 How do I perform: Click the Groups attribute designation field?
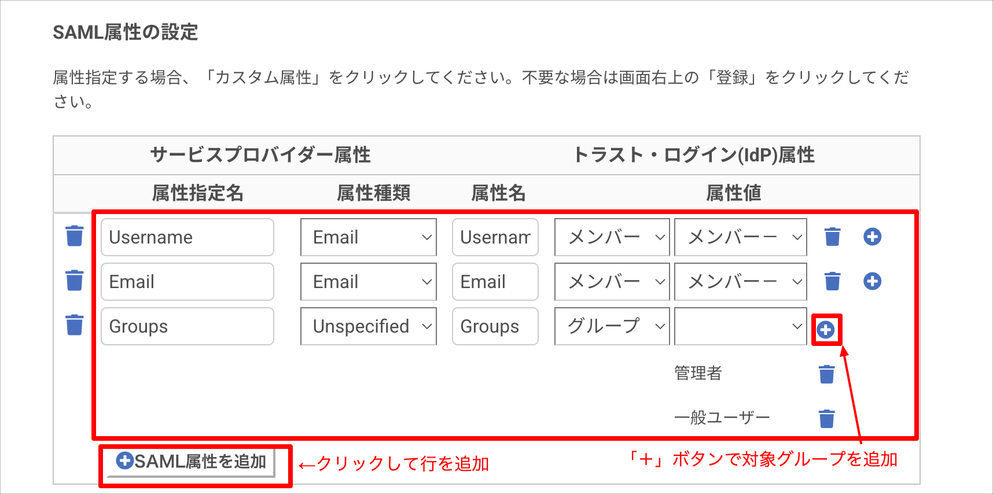(187, 326)
